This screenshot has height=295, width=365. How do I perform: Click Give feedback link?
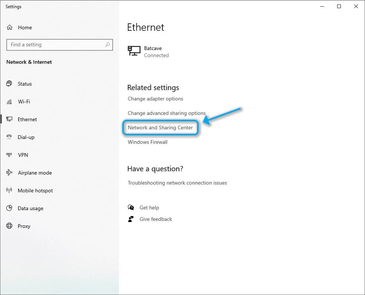tap(156, 219)
